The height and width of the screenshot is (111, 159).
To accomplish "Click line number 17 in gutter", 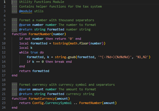I will coord(4,76).
